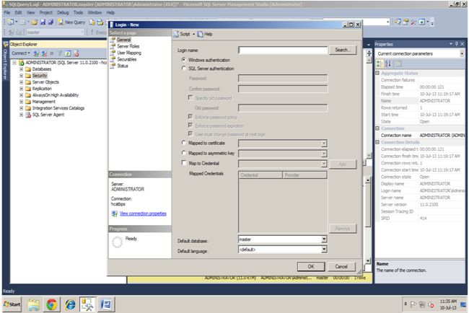Click in the Login name field
The image size is (469, 313).
coord(283,50)
